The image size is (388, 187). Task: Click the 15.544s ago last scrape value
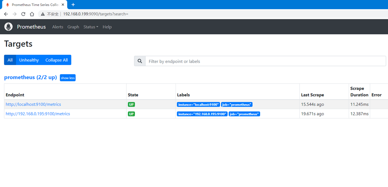point(312,104)
